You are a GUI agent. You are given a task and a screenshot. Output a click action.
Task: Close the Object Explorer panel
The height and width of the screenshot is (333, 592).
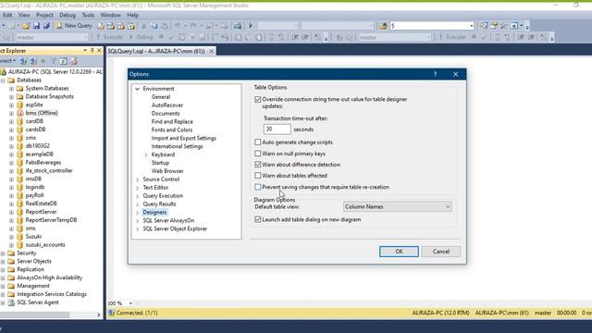[x=99, y=50]
